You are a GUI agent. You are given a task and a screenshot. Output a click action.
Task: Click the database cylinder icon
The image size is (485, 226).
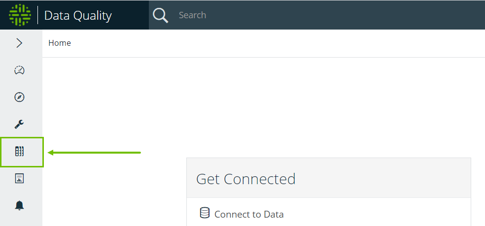click(204, 213)
